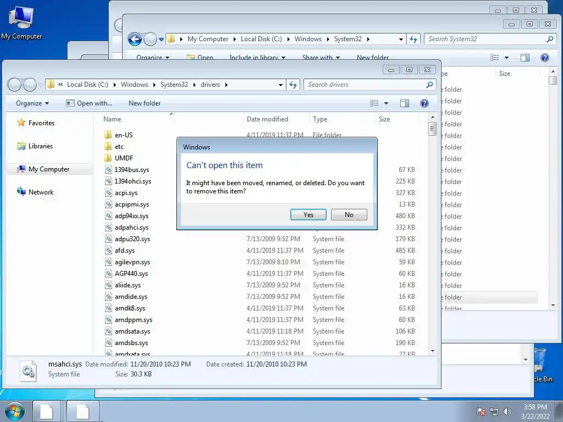Click the Action Center flag tray icon
This screenshot has height=422, width=563.
(481, 412)
